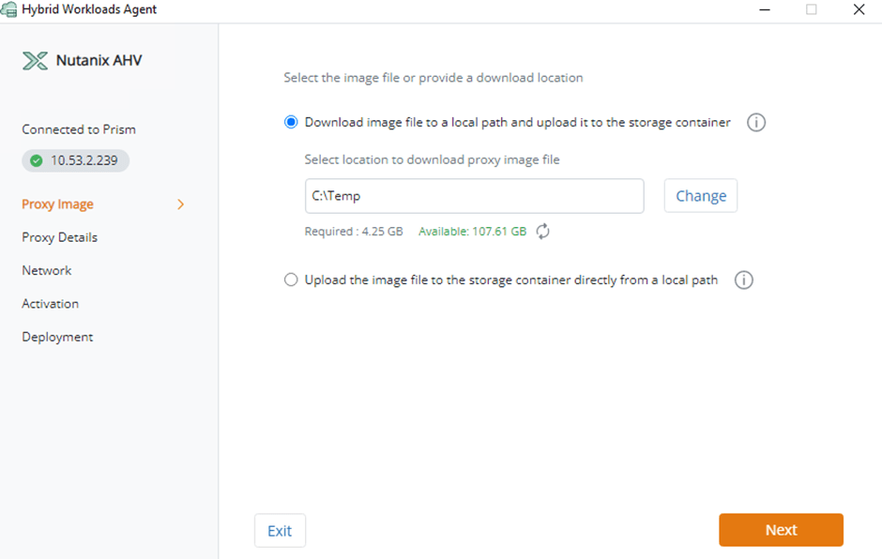This screenshot has width=882, height=559.
Task: Click the green connected status checkmark
Action: [x=37, y=160]
